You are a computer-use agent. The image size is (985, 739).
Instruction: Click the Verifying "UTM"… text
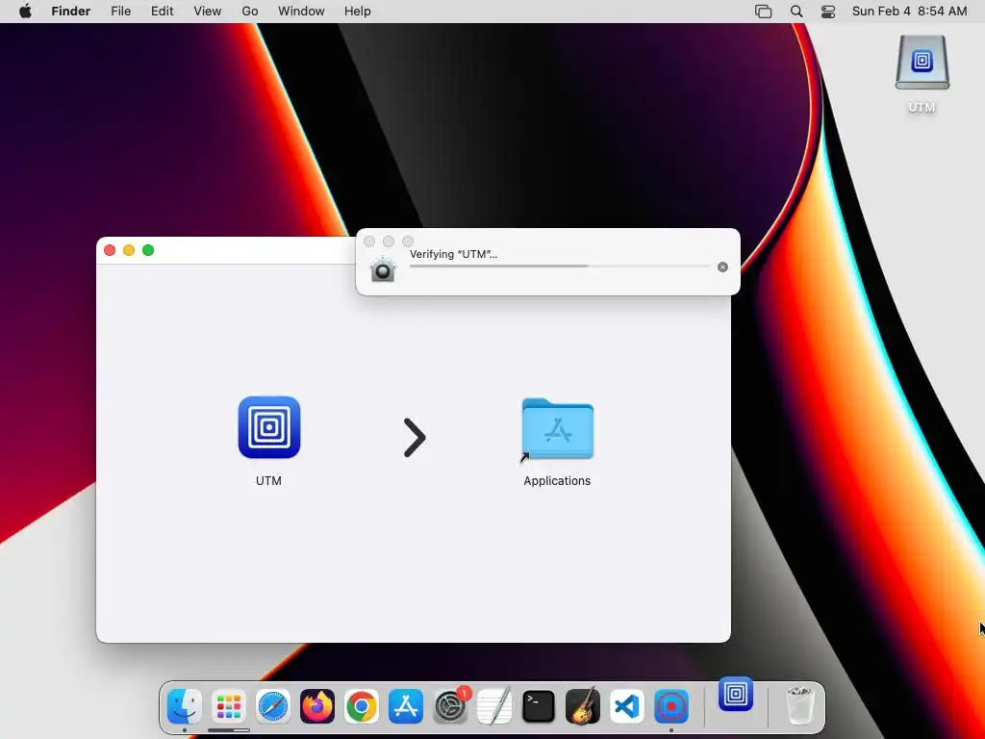click(x=454, y=254)
